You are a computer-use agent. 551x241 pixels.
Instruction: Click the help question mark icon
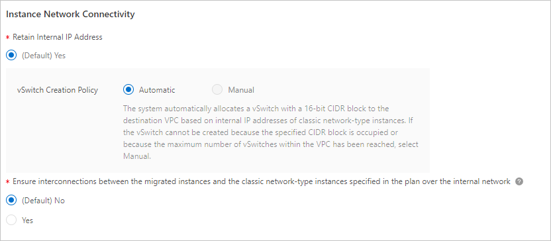pyautogui.click(x=519, y=181)
